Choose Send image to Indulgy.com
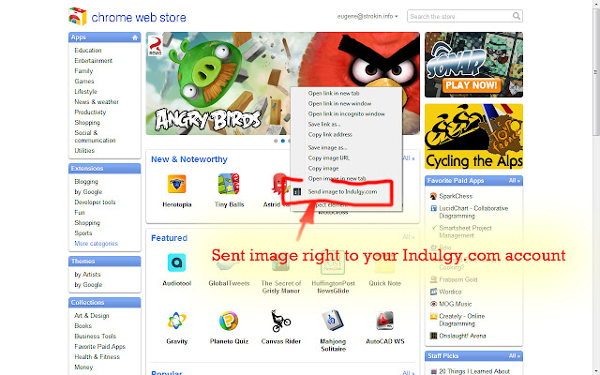 tap(342, 191)
